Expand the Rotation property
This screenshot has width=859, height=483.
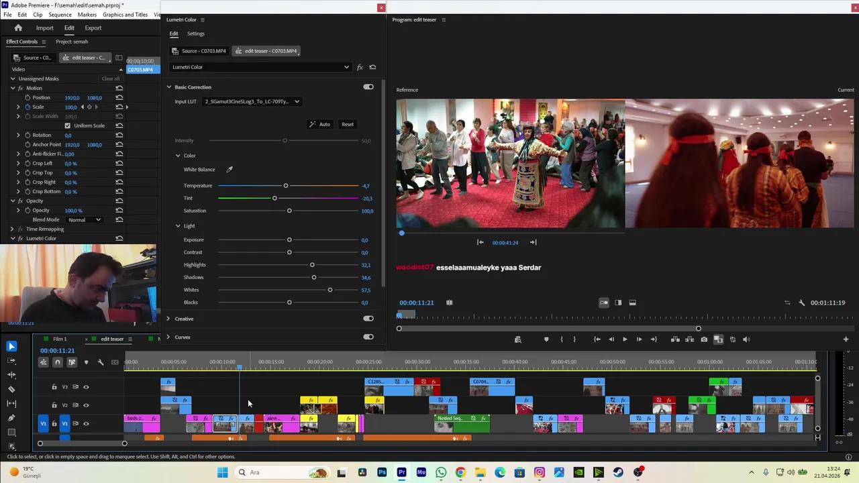[19, 136]
